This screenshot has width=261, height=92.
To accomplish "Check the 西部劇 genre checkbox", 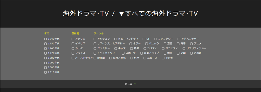I will pyautogui.click(x=191, y=53).
